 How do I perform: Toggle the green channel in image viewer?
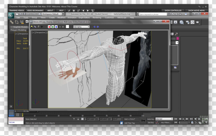tap(53, 27)
